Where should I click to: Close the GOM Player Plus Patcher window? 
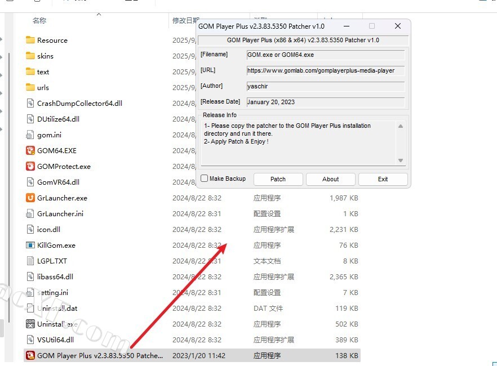398,26
